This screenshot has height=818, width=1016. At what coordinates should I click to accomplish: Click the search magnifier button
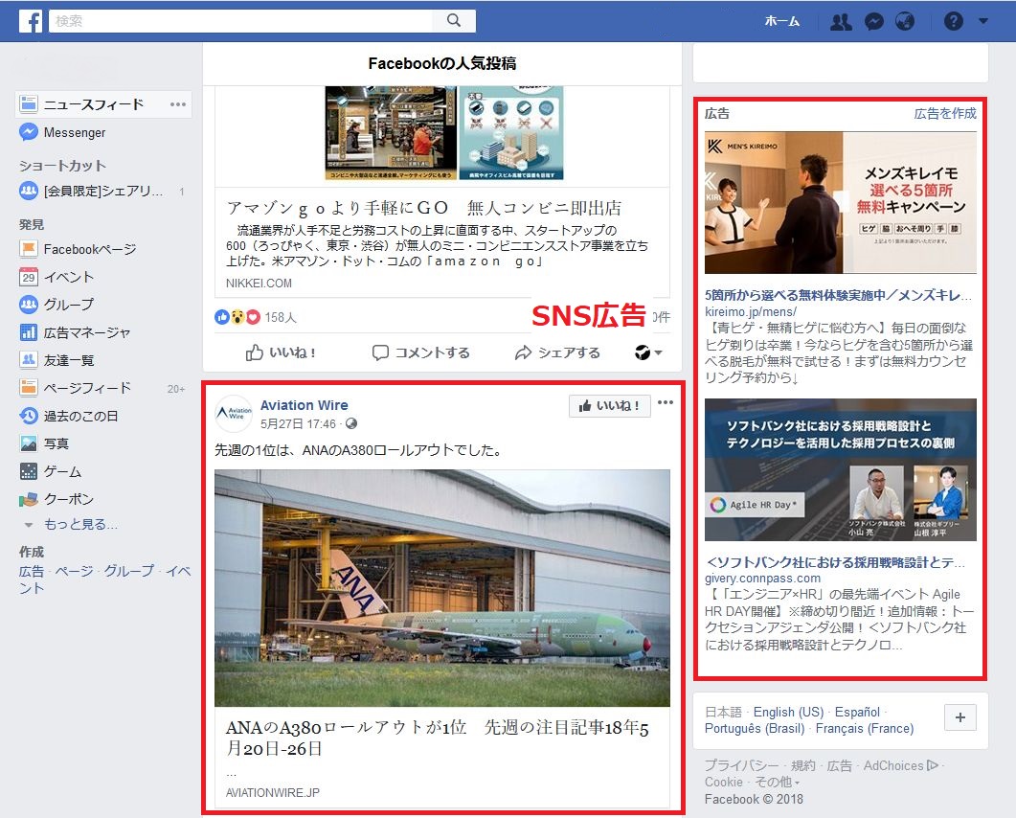point(454,21)
